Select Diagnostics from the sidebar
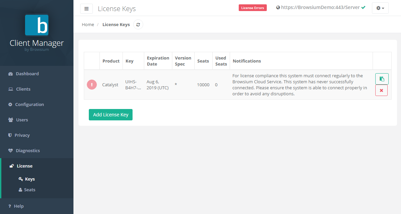The width and height of the screenshot is (401, 214). tap(28, 150)
